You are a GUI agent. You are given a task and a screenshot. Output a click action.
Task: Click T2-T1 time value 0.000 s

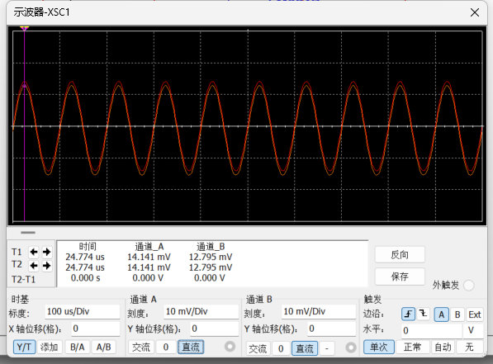pyautogui.click(x=85, y=278)
